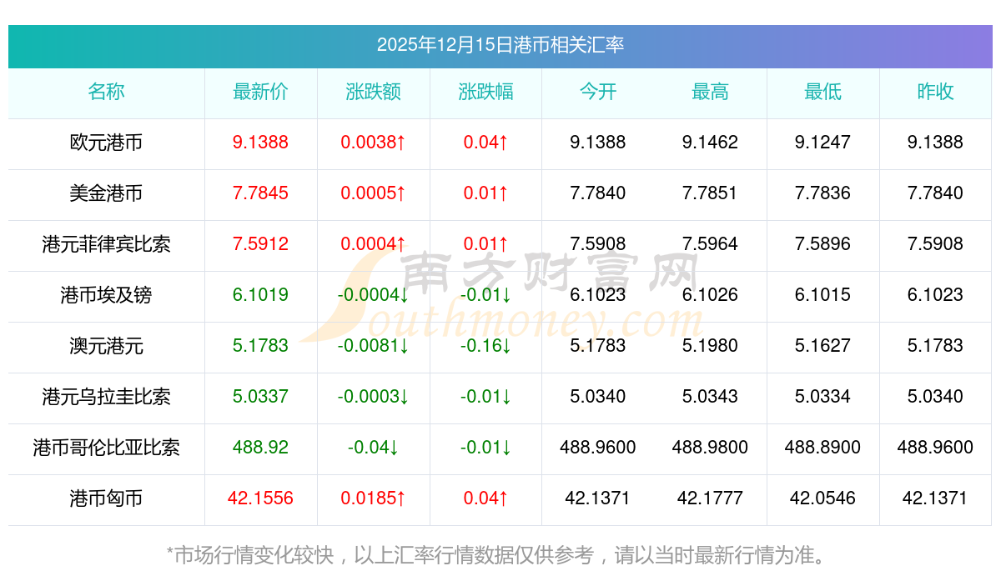Click the 美金港币 row name

106,193
